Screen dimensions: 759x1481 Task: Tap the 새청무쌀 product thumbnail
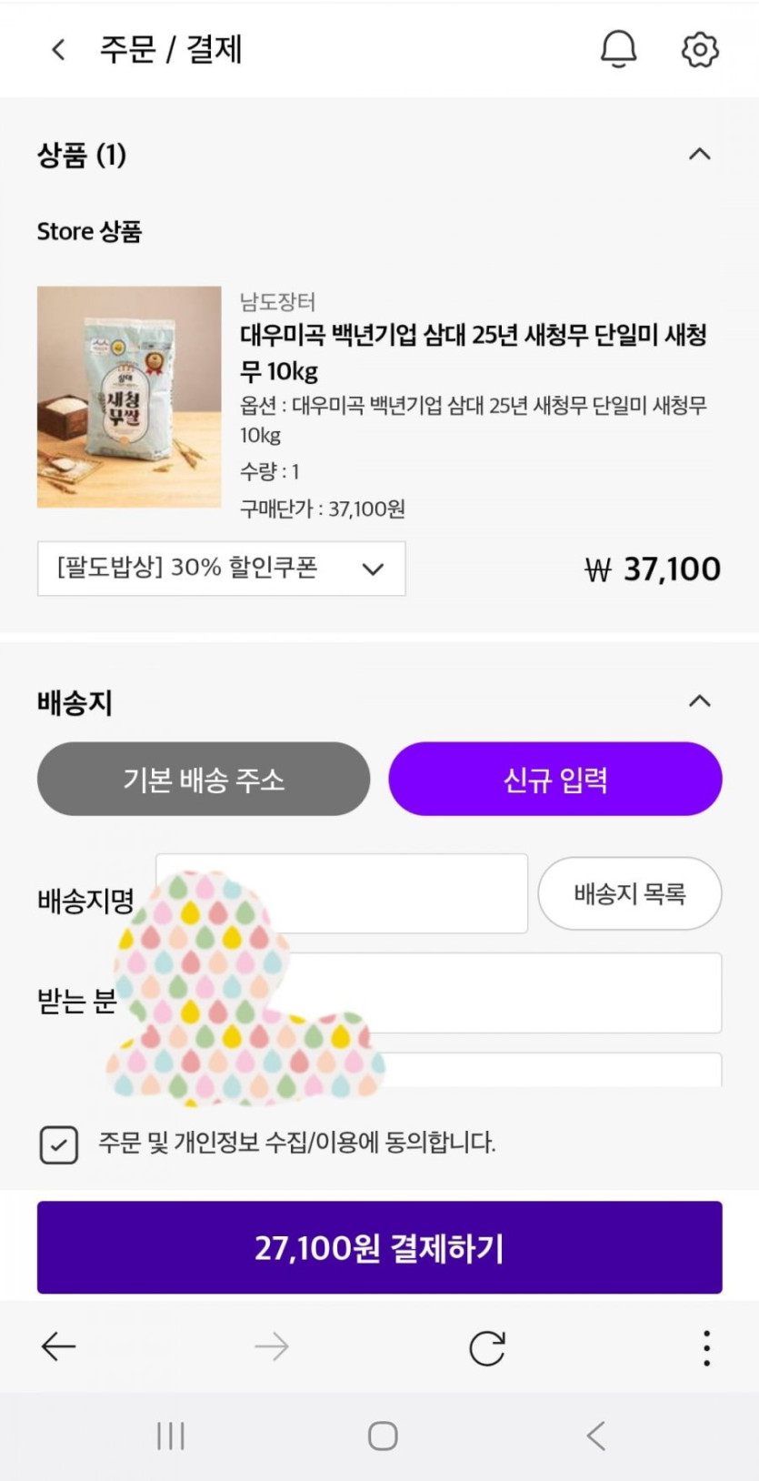tap(129, 397)
